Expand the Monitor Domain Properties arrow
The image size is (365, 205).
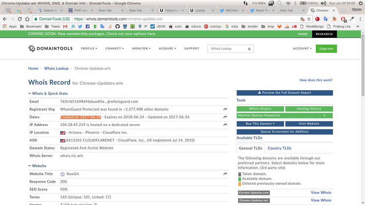[325, 115]
